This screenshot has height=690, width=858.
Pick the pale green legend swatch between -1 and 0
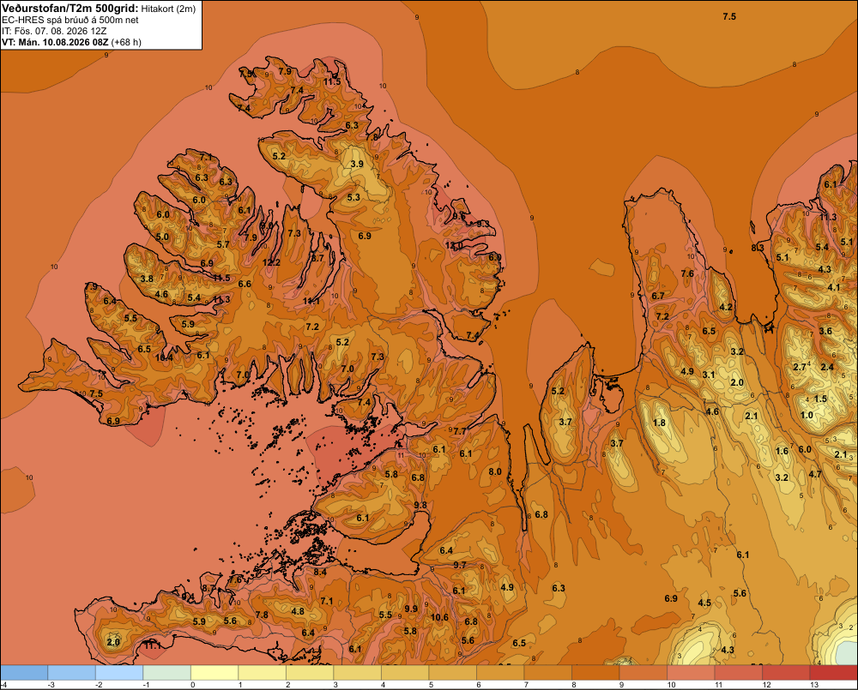point(167,672)
